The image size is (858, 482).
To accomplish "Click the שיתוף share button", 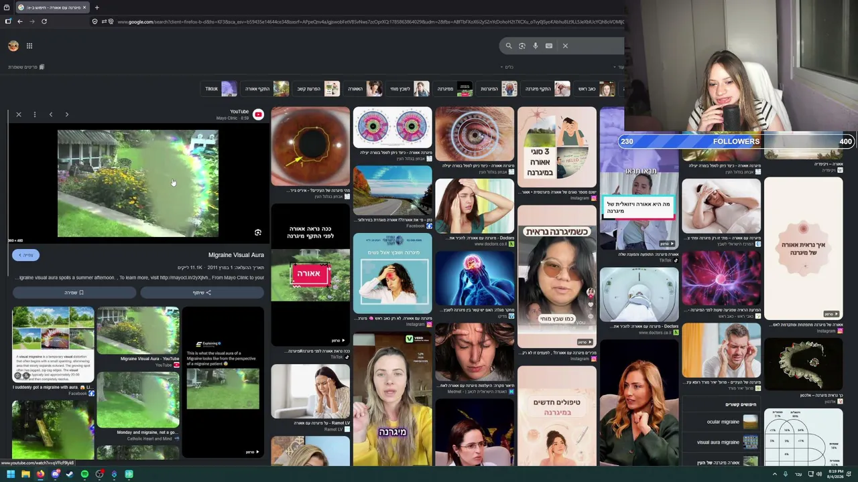I will 202,293.
